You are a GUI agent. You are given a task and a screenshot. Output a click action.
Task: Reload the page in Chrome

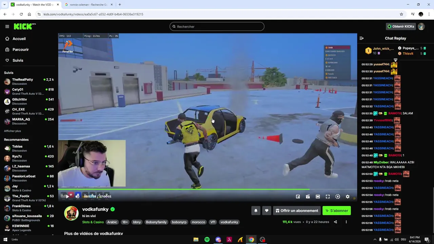coord(21,14)
